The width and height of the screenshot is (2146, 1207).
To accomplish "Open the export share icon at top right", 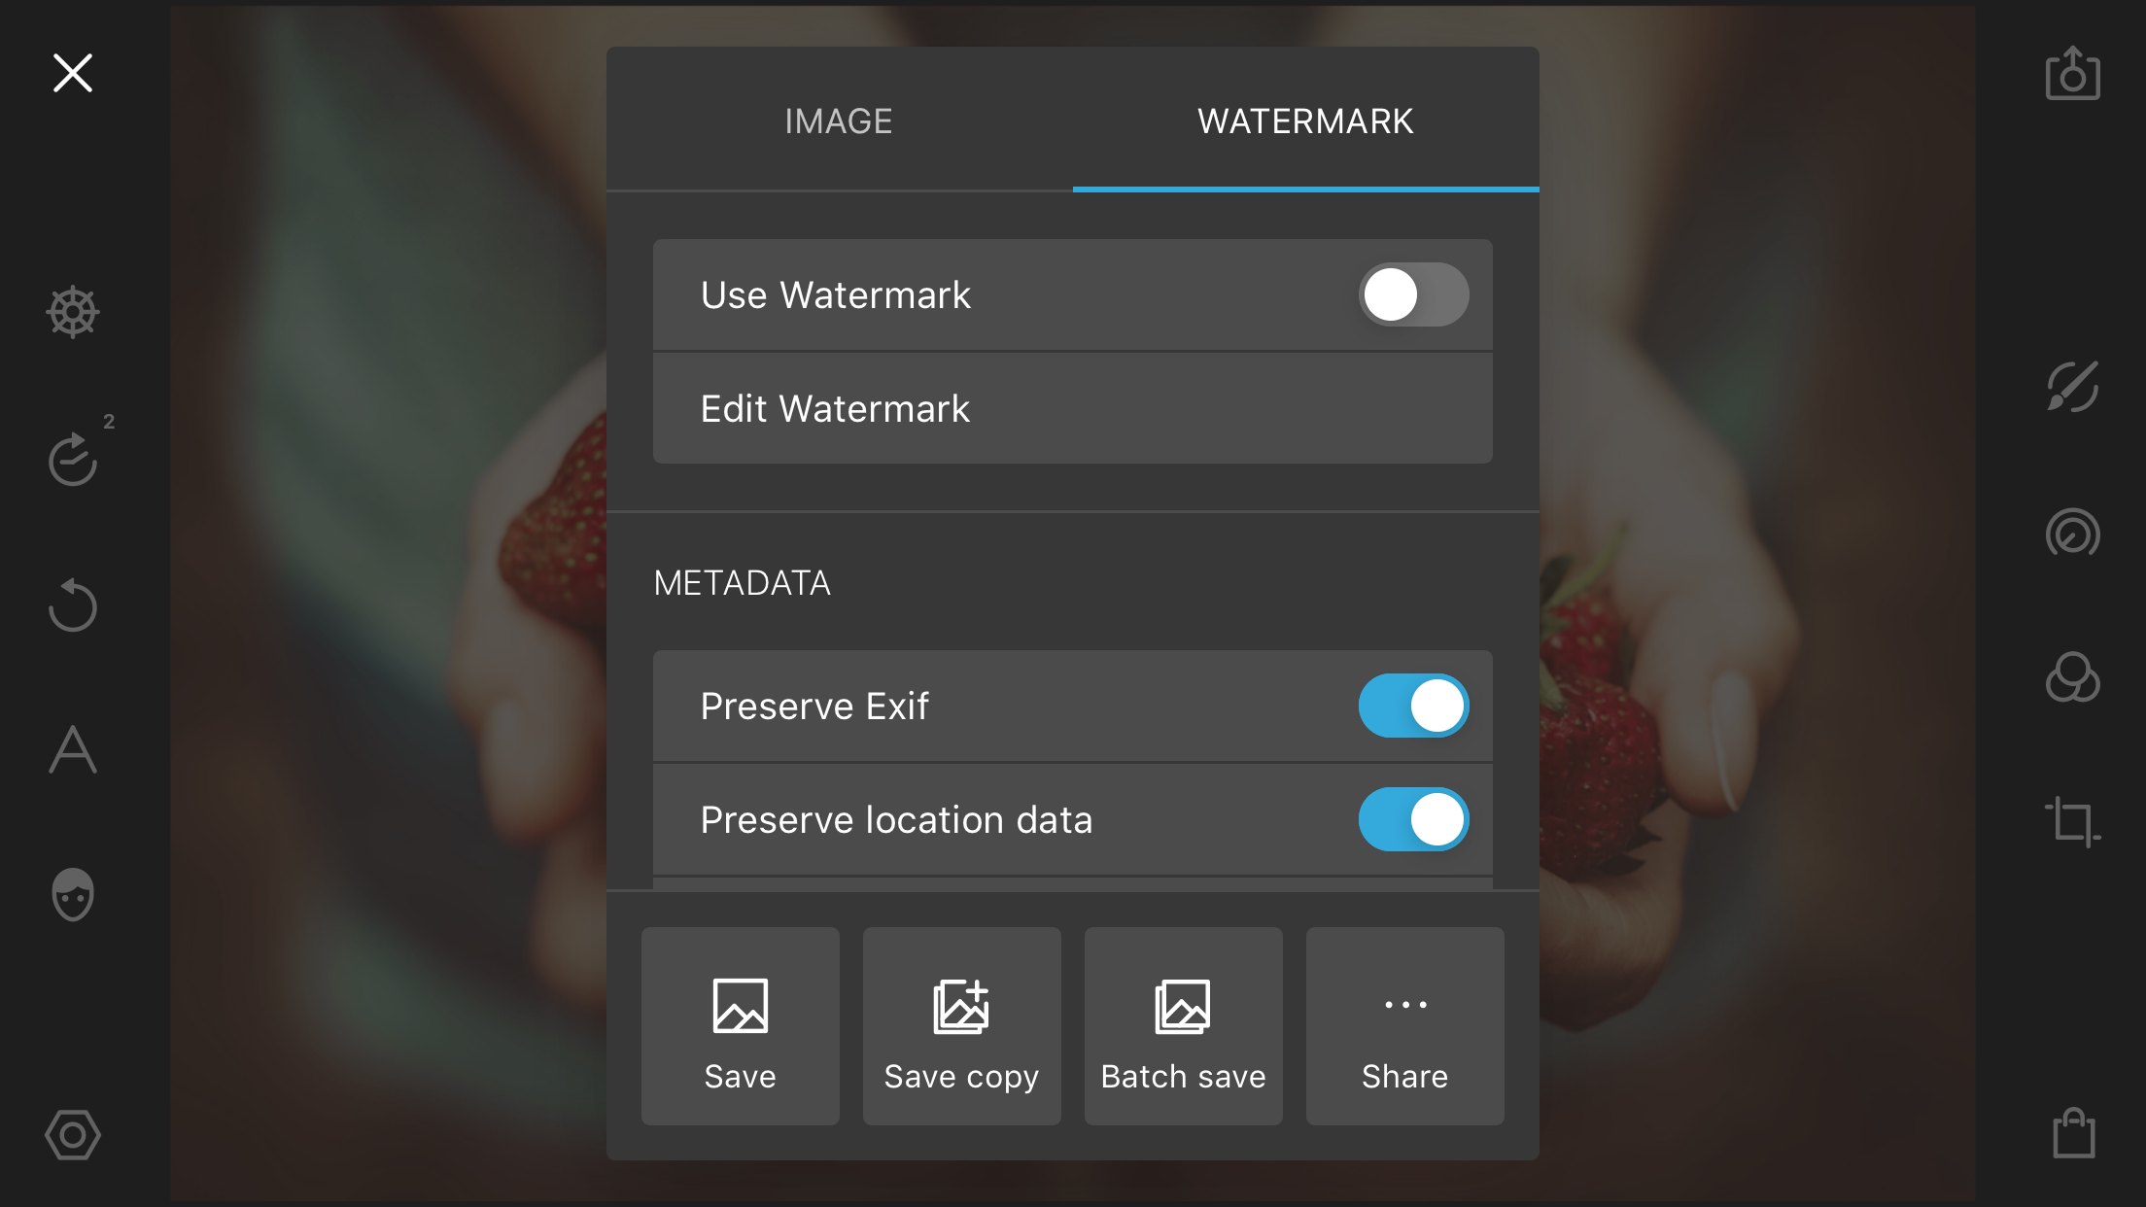I will [2072, 73].
